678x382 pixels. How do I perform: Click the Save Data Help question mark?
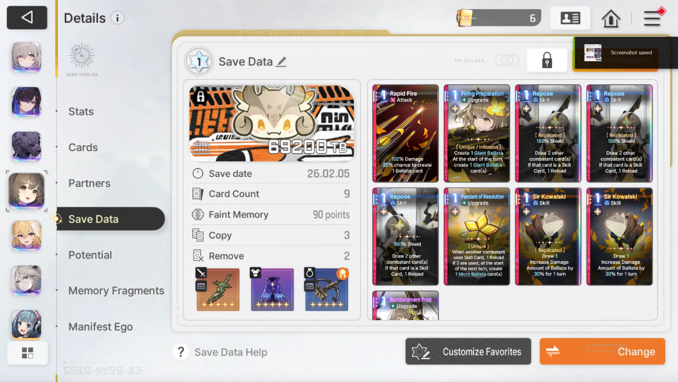coord(181,352)
